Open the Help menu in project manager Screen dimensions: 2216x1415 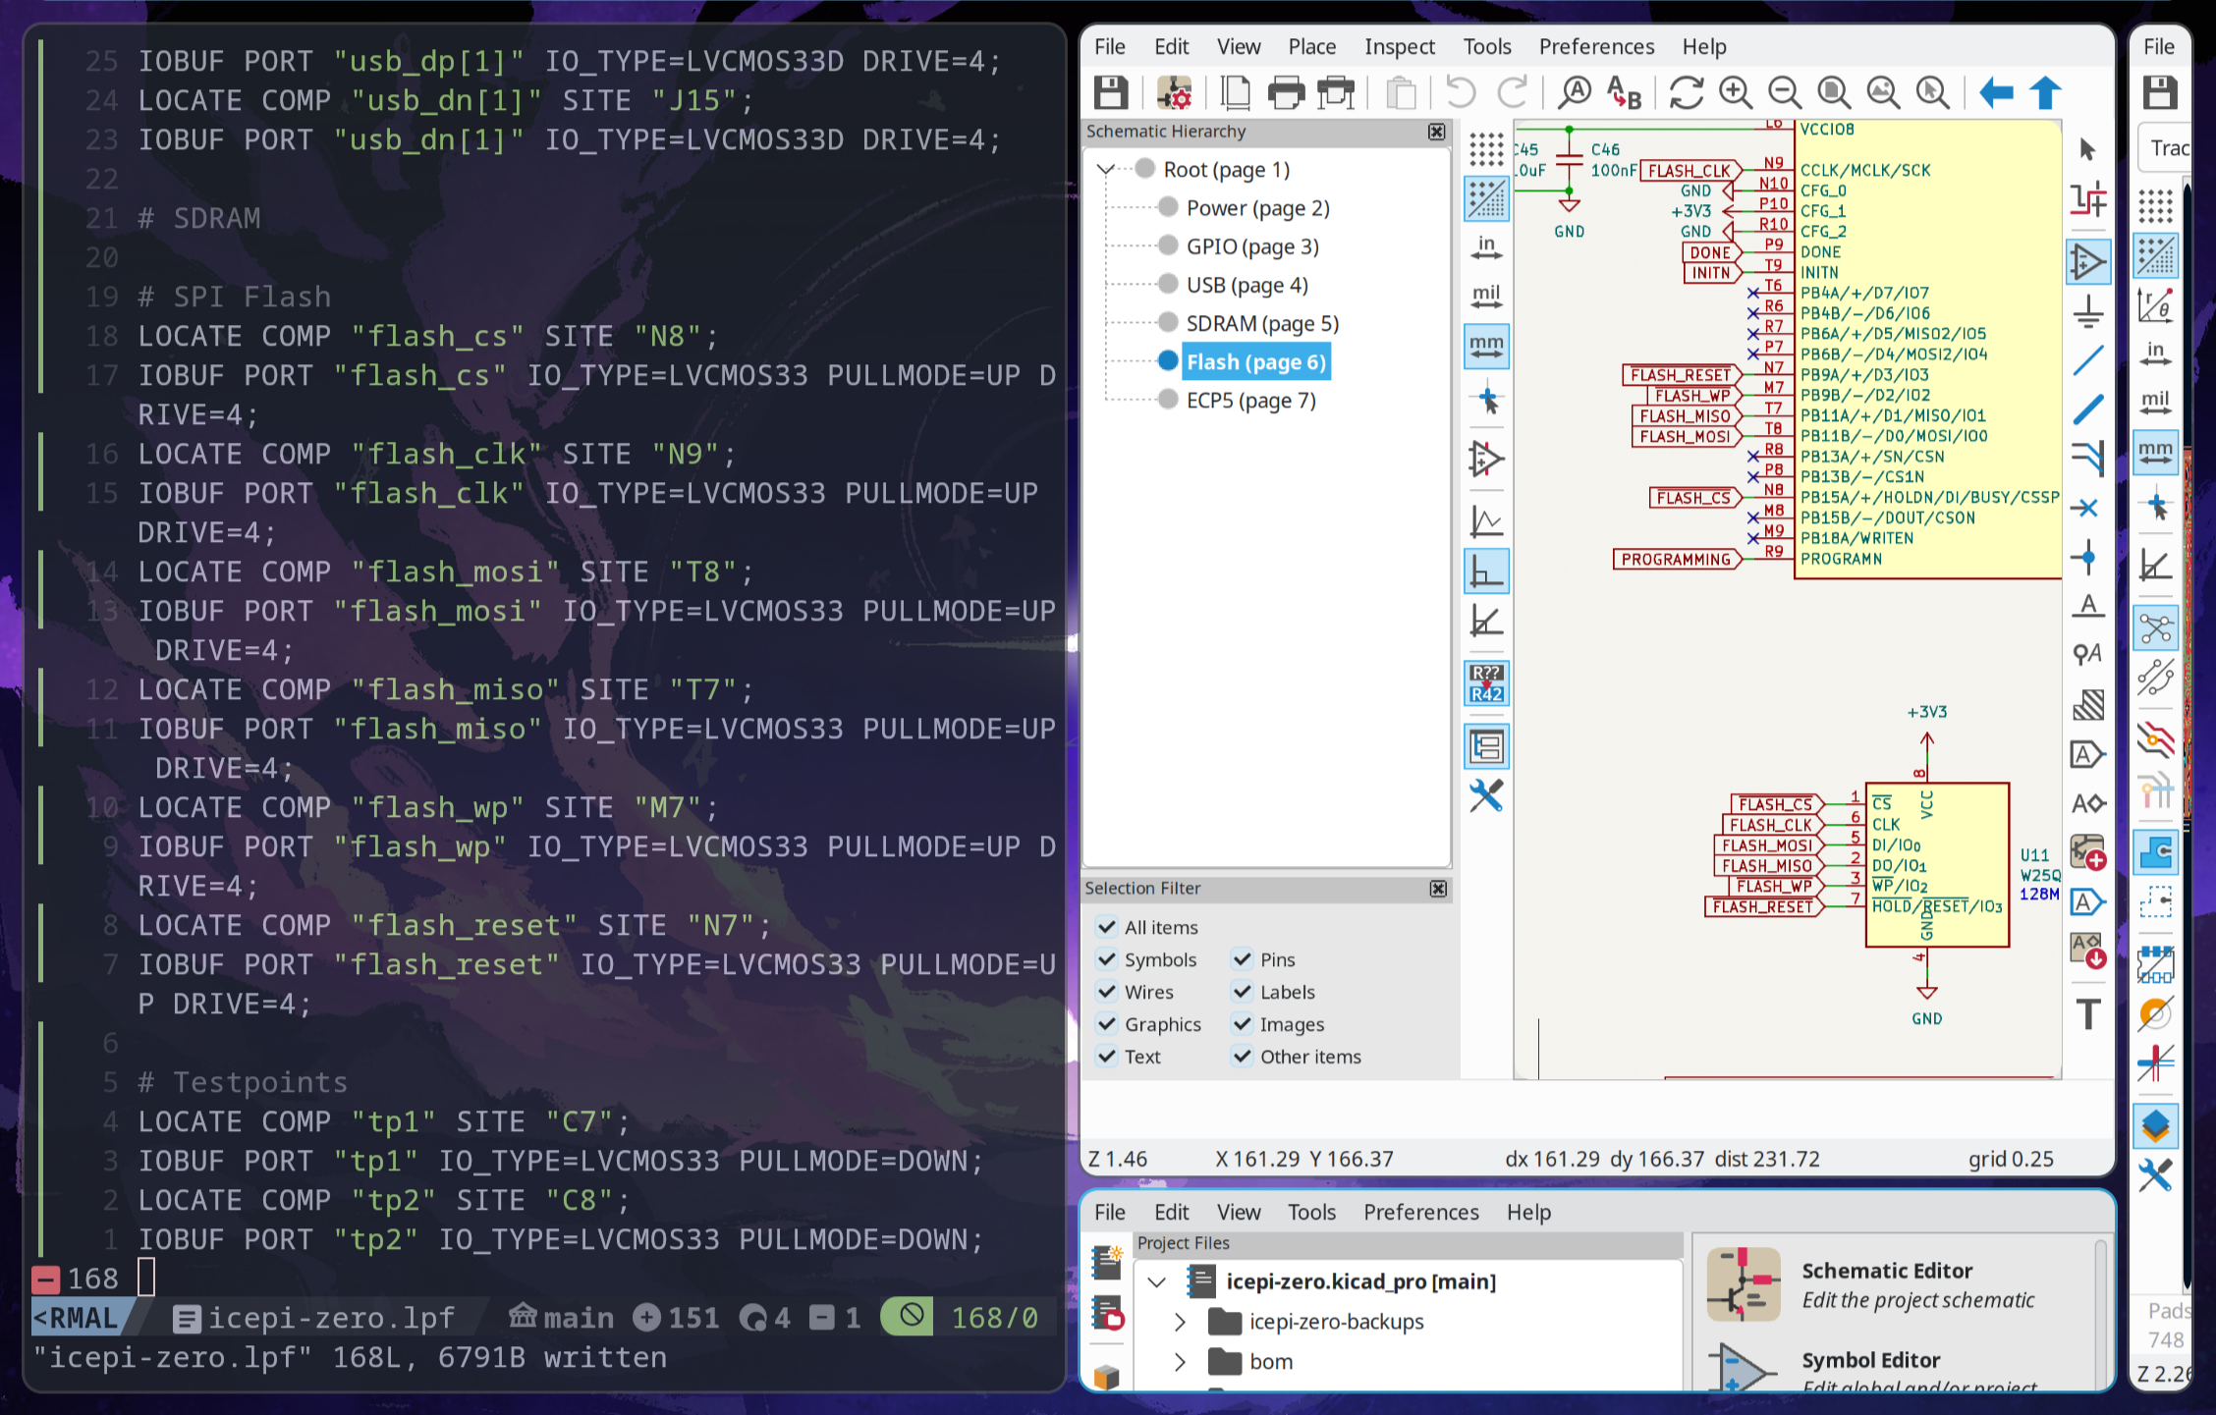1528,1212
